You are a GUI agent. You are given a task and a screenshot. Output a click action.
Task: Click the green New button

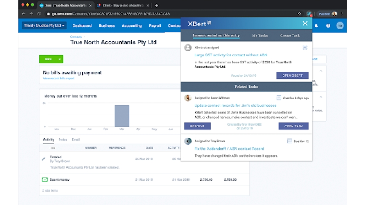[48, 59]
